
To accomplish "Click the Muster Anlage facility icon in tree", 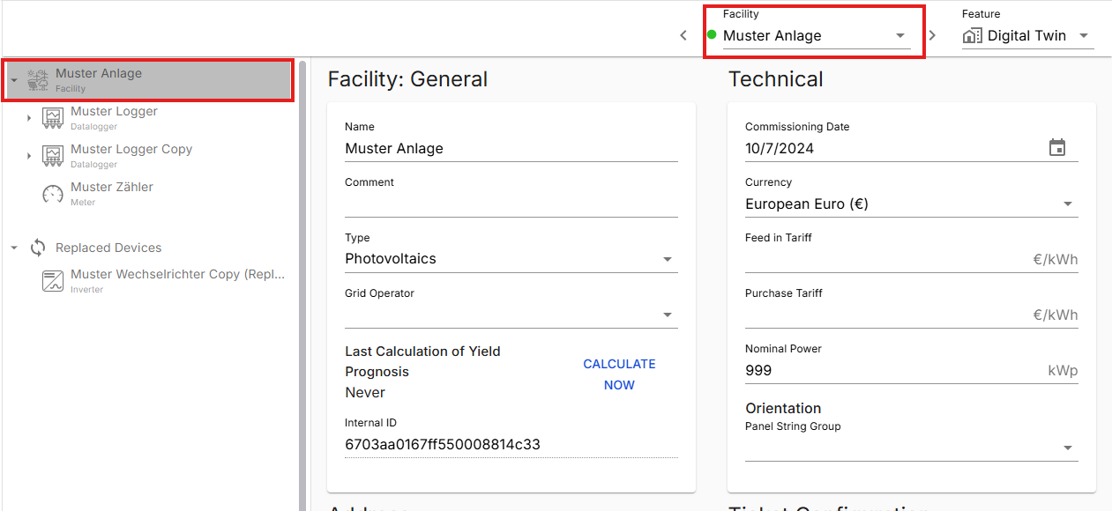I will (x=38, y=80).
